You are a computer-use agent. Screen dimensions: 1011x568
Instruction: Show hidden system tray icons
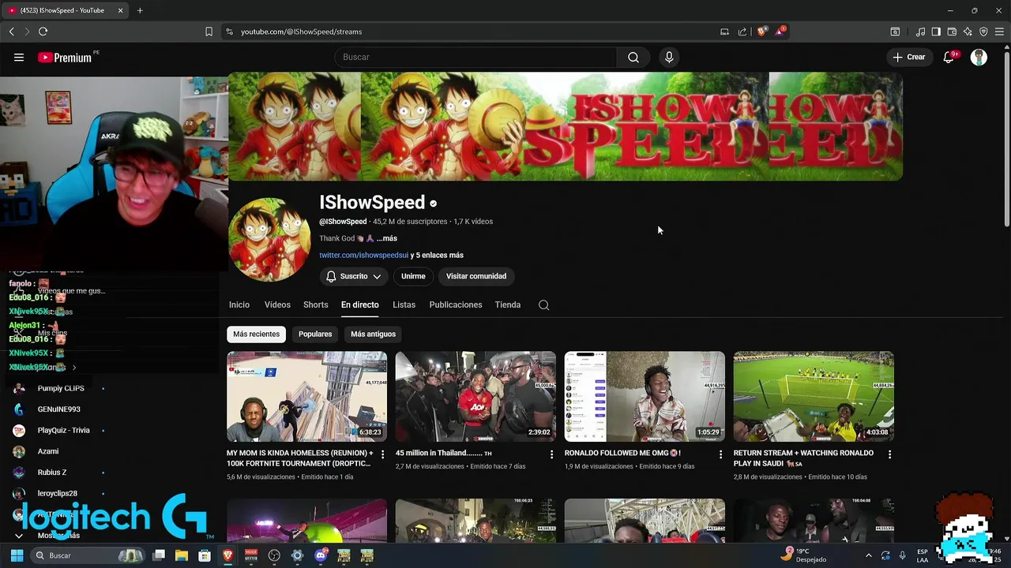tap(868, 555)
